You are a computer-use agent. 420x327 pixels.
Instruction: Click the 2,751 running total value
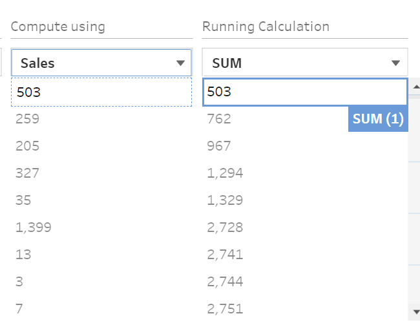225,308
